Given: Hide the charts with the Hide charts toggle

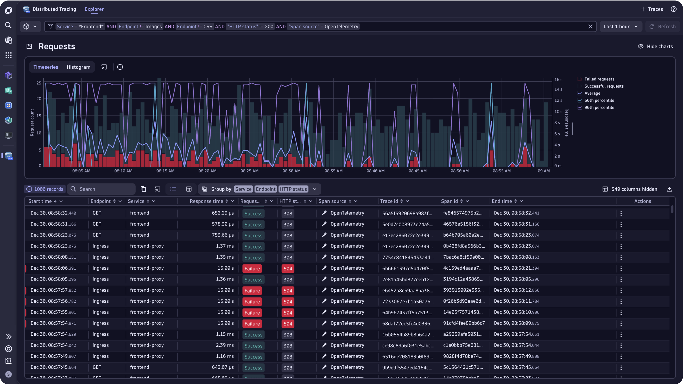Looking at the screenshot, I should pyautogui.click(x=655, y=46).
